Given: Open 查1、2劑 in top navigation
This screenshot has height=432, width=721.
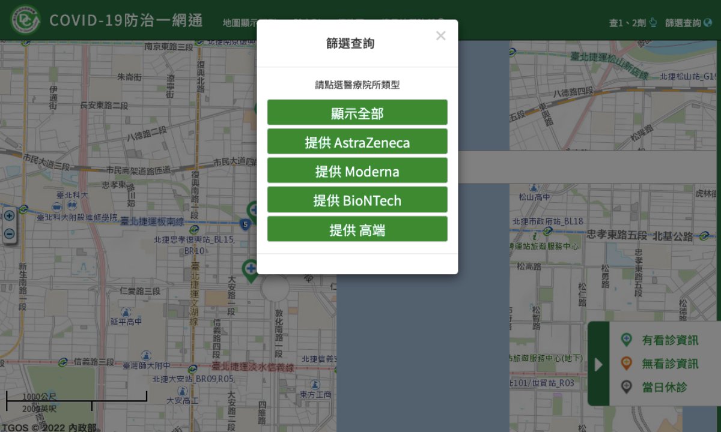Looking at the screenshot, I should 633,23.
